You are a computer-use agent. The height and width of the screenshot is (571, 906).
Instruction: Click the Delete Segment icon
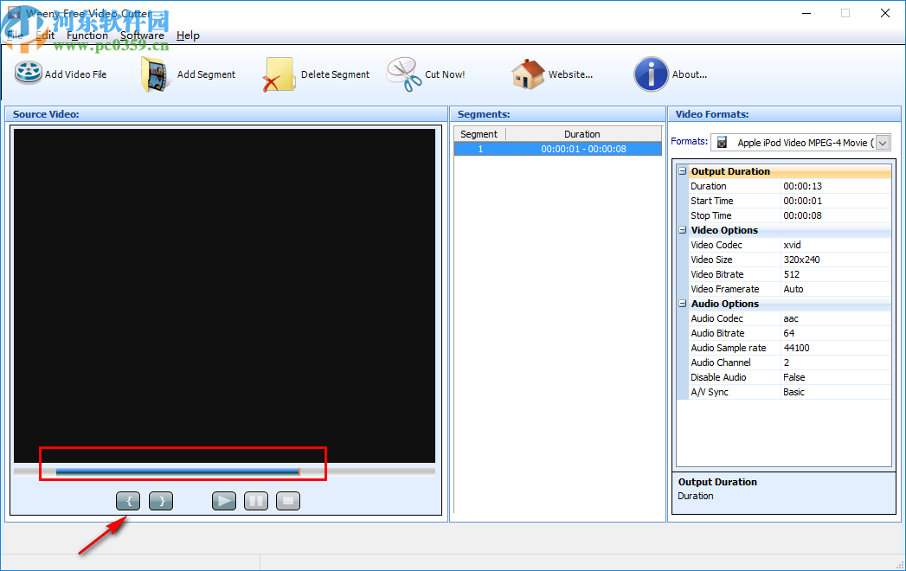pyautogui.click(x=278, y=74)
